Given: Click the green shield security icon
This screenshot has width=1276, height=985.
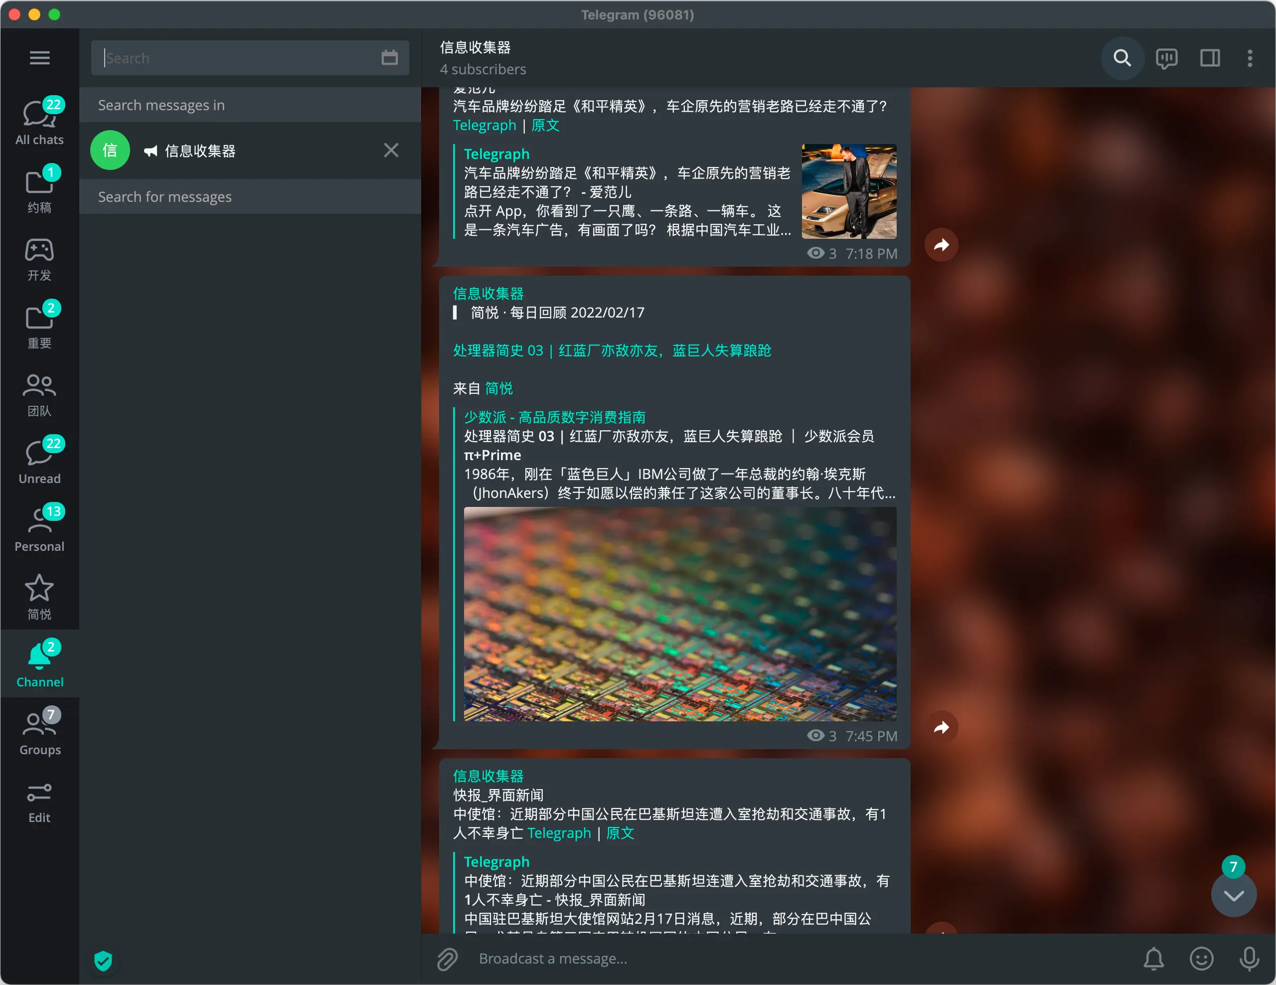Looking at the screenshot, I should [x=103, y=960].
